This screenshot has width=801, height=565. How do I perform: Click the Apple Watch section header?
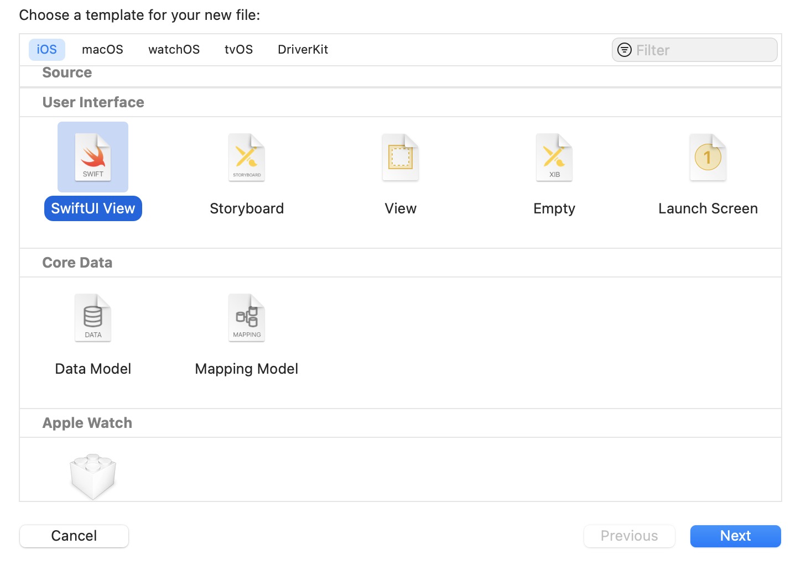click(x=87, y=423)
